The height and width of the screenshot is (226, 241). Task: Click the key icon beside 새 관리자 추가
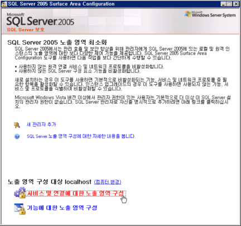(17, 125)
